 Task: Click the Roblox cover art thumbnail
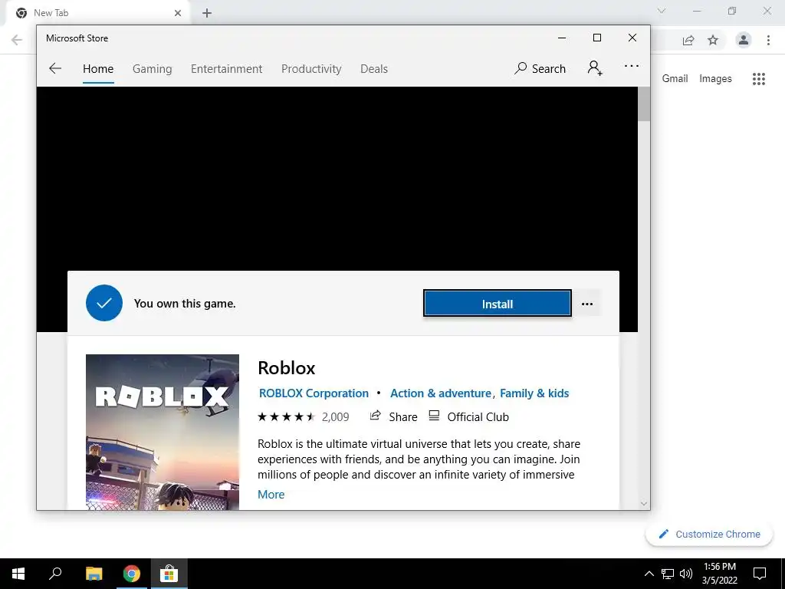pos(163,433)
